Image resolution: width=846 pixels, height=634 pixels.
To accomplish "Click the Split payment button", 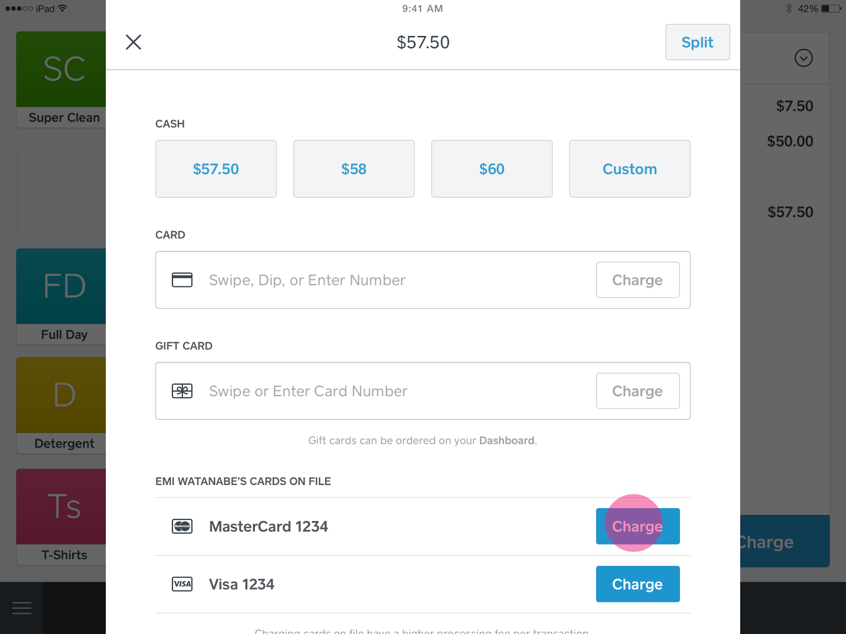I will pyautogui.click(x=697, y=42).
